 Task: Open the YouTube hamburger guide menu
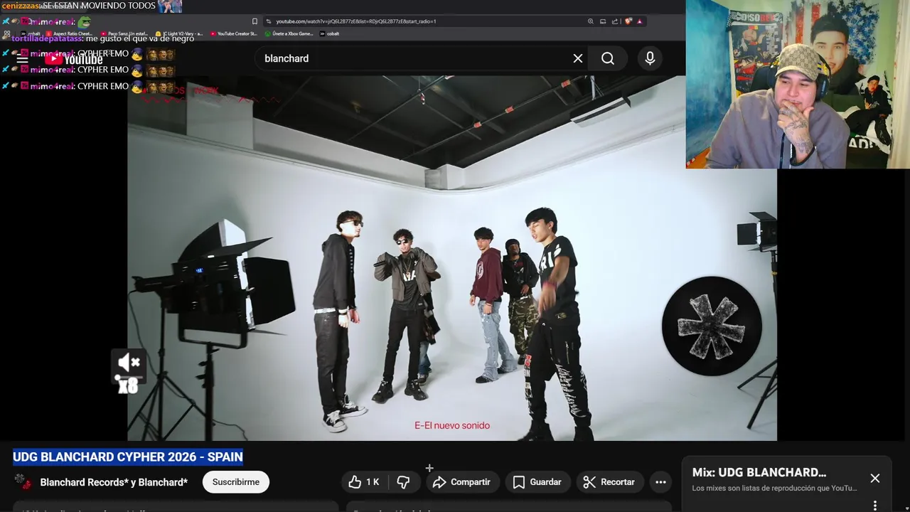pyautogui.click(x=22, y=59)
